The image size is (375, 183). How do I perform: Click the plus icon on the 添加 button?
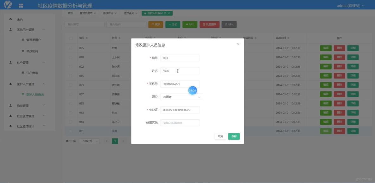click(x=169, y=24)
